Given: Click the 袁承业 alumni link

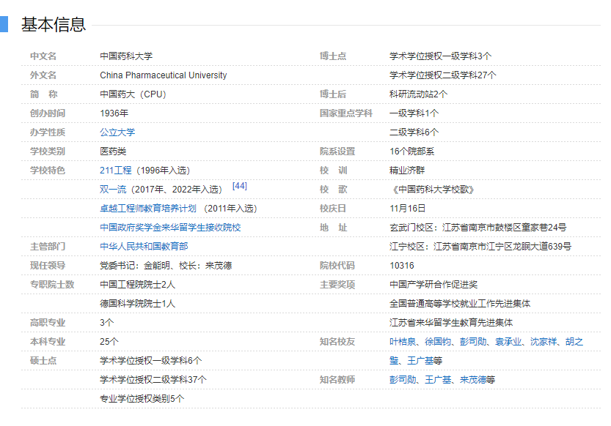Looking at the screenshot, I should 508,342.
